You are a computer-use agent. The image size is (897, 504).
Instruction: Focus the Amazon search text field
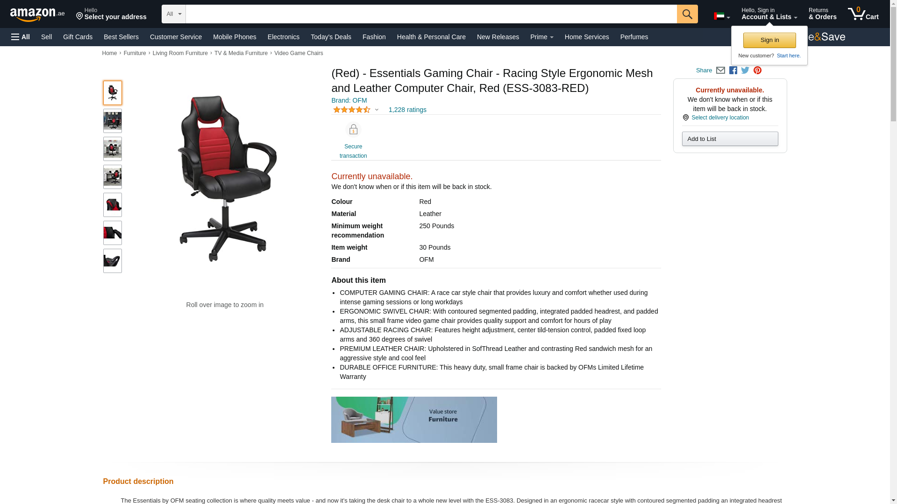(431, 14)
